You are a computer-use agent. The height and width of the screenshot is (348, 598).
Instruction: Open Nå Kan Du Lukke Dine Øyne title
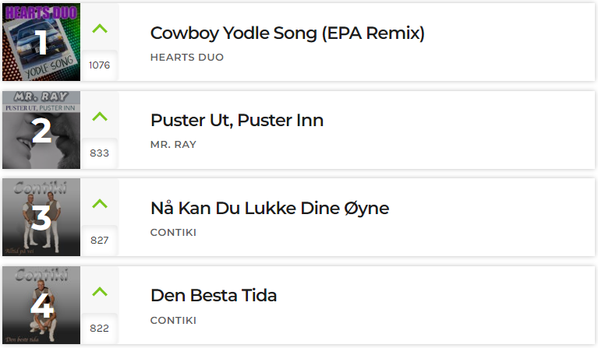(270, 208)
